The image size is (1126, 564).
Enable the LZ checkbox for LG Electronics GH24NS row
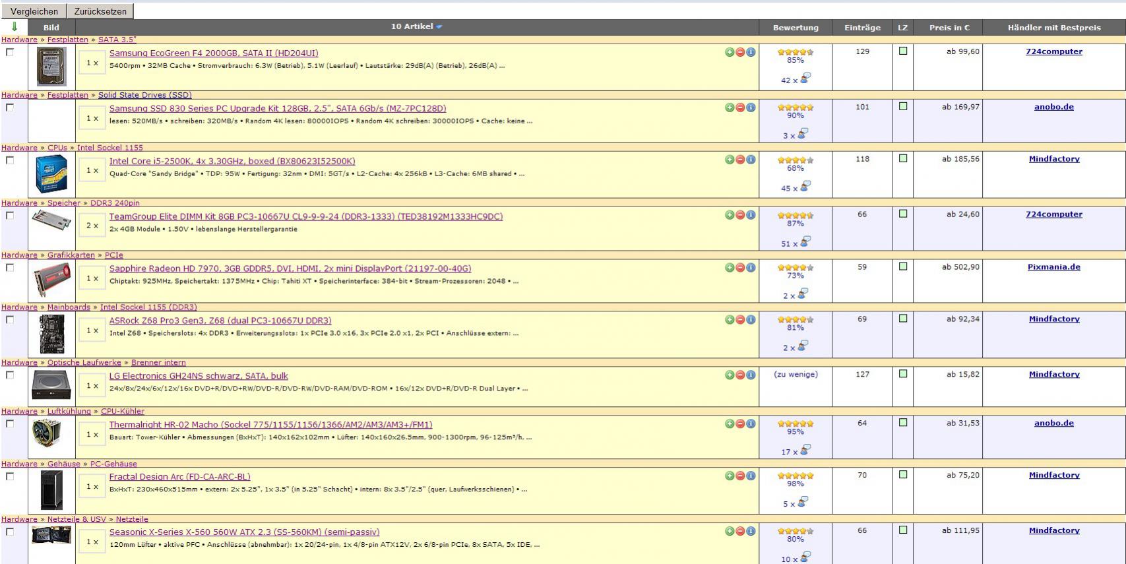tap(903, 374)
